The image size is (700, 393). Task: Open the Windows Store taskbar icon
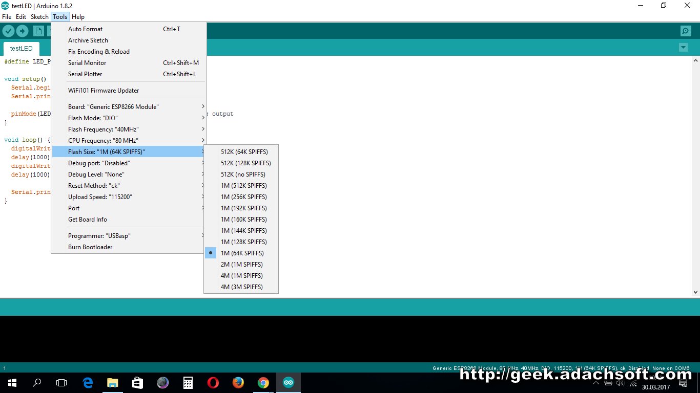(138, 383)
